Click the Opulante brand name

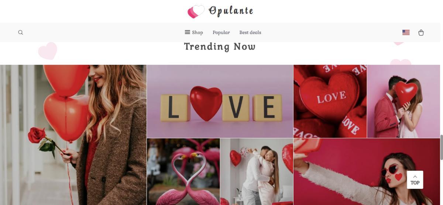click(231, 11)
